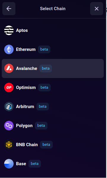Screen dimensions: 107x178
Task: Click the Ethereum diamond logo icon
Action: tap(9, 49)
